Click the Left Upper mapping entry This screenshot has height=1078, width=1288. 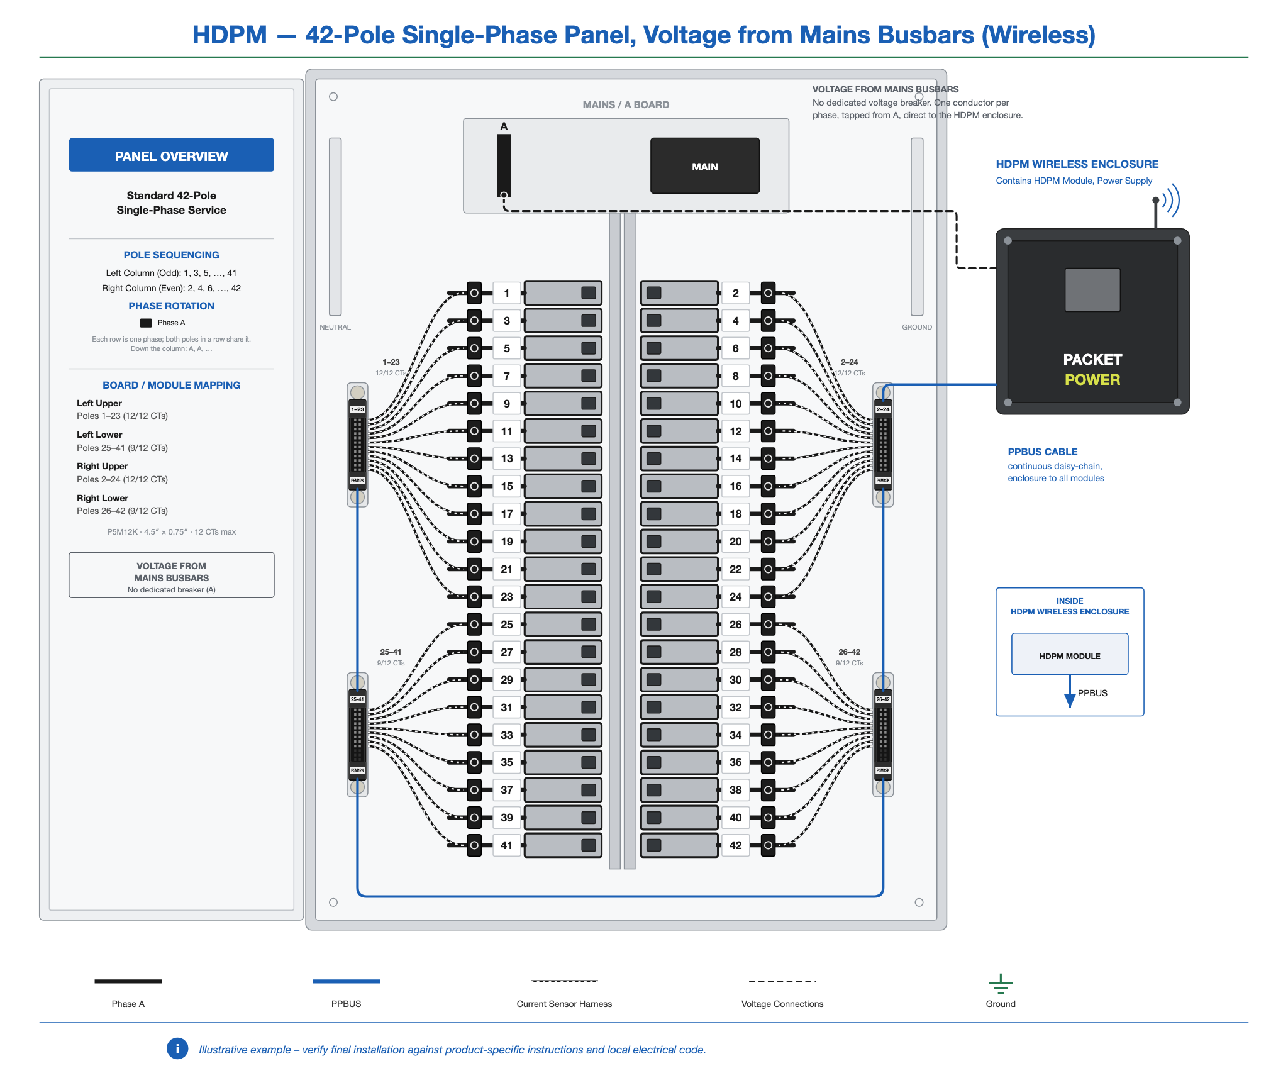pos(123,409)
